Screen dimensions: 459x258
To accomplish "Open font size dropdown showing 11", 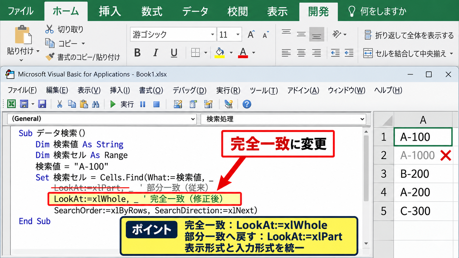I will pyautogui.click(x=238, y=35).
